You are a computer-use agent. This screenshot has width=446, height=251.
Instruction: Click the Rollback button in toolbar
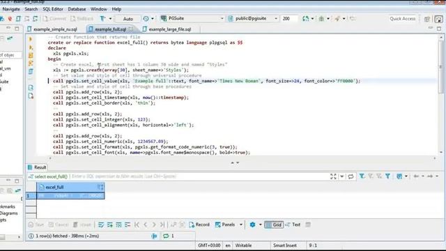(x=82, y=19)
